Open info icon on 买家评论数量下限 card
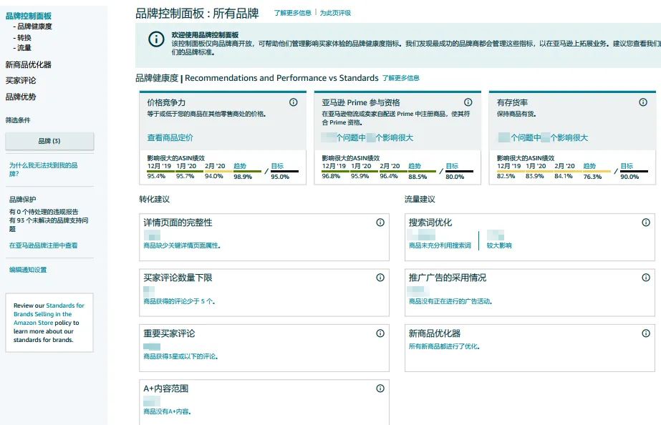 click(380, 278)
